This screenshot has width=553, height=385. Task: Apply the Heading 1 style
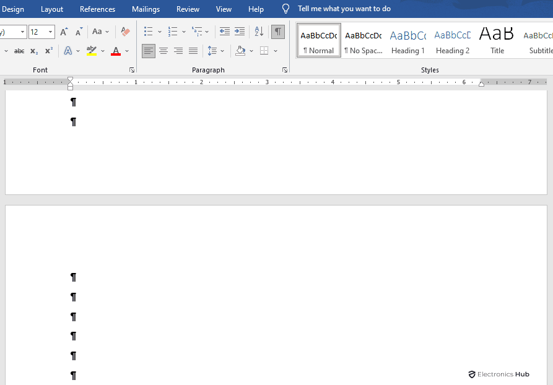[x=407, y=41]
